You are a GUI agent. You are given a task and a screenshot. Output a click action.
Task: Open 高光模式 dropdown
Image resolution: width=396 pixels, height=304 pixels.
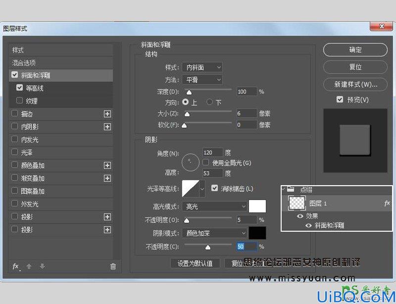tap(214, 206)
